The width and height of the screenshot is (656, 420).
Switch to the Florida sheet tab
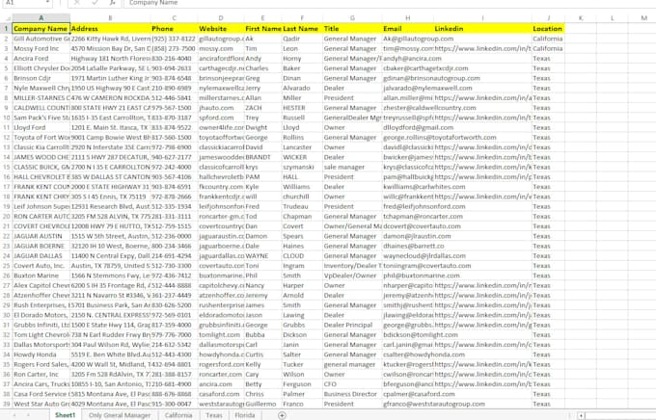(x=245, y=415)
